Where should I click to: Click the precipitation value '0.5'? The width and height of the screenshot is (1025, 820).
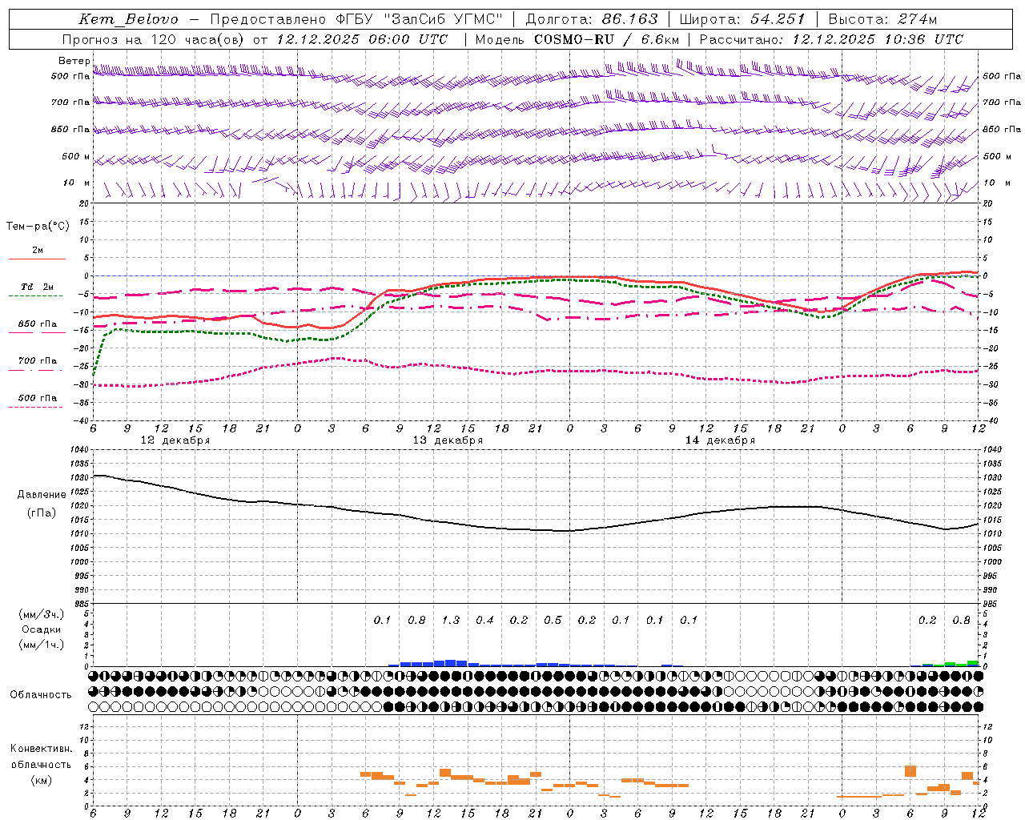coord(553,620)
